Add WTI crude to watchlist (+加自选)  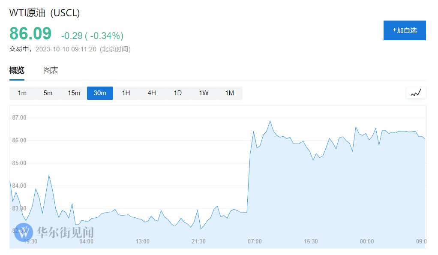point(404,30)
